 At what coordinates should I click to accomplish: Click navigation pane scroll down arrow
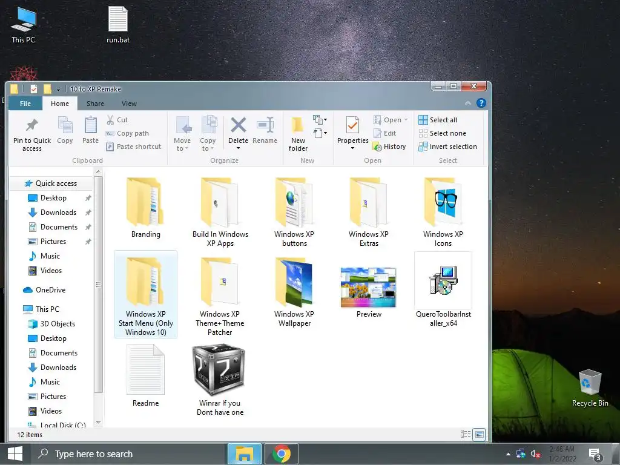99,422
